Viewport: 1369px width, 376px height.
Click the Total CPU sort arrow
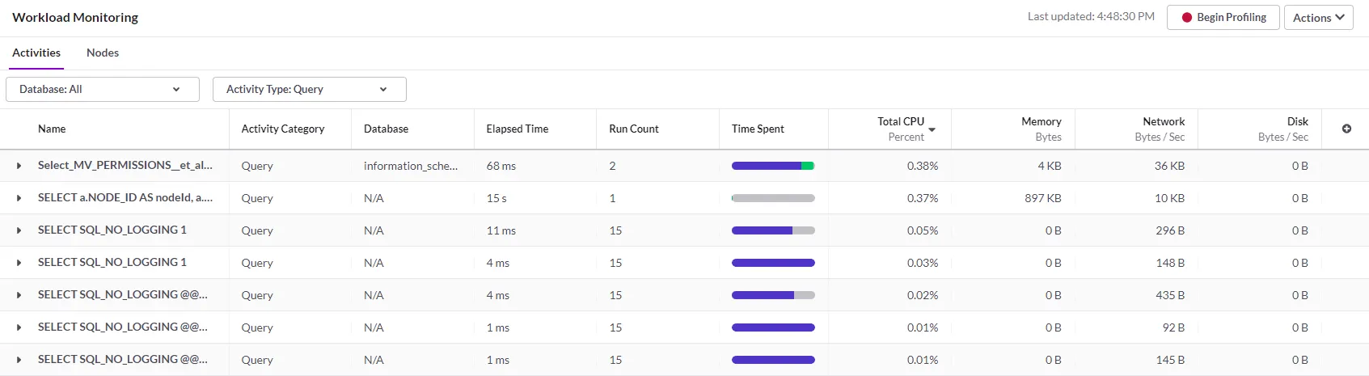pos(932,129)
